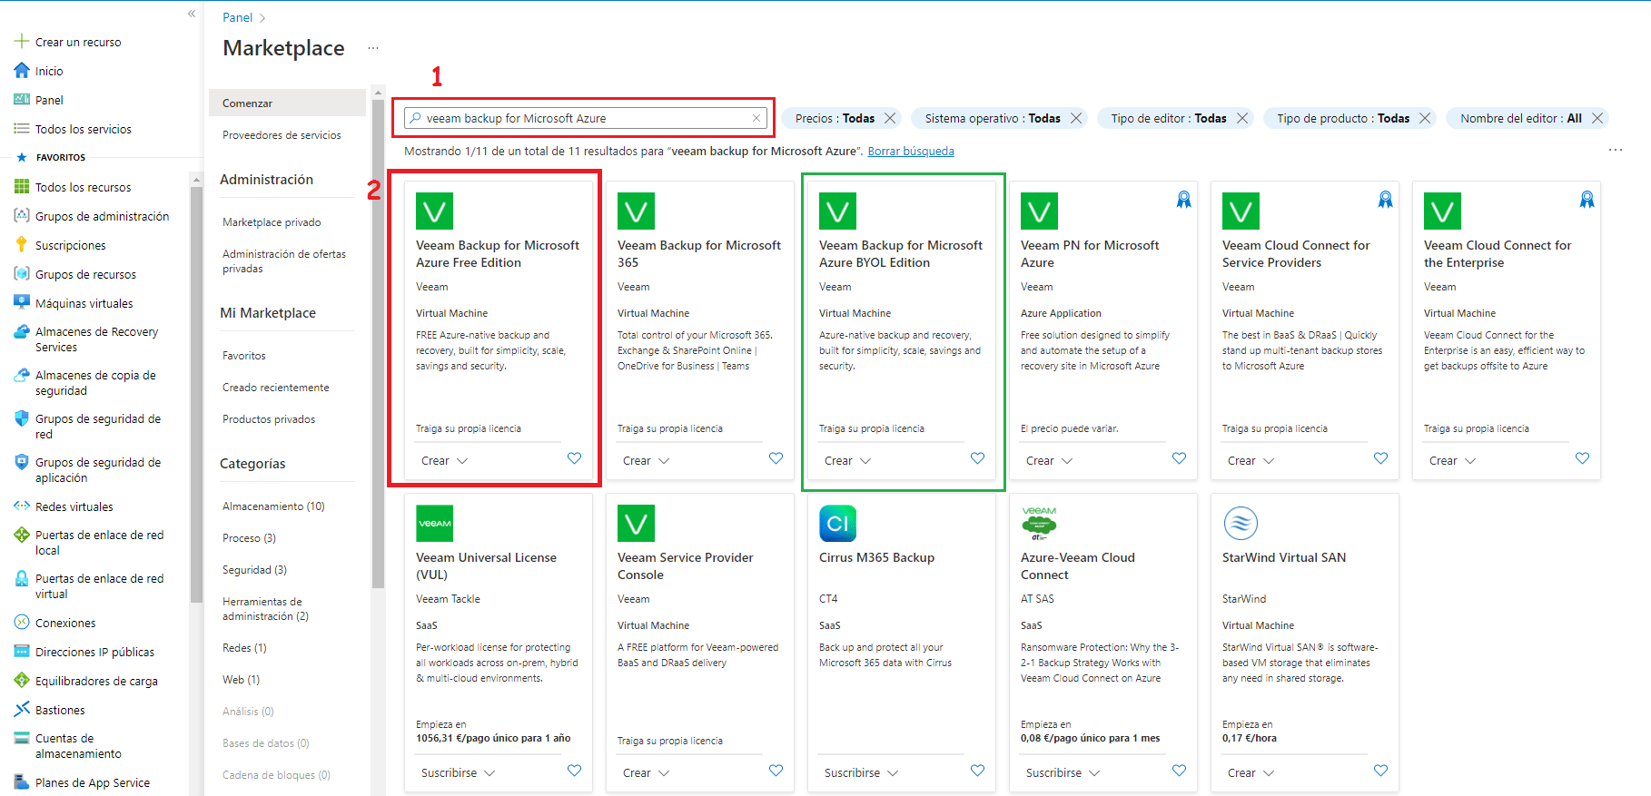Select the Comenzar menu item

pos(287,103)
